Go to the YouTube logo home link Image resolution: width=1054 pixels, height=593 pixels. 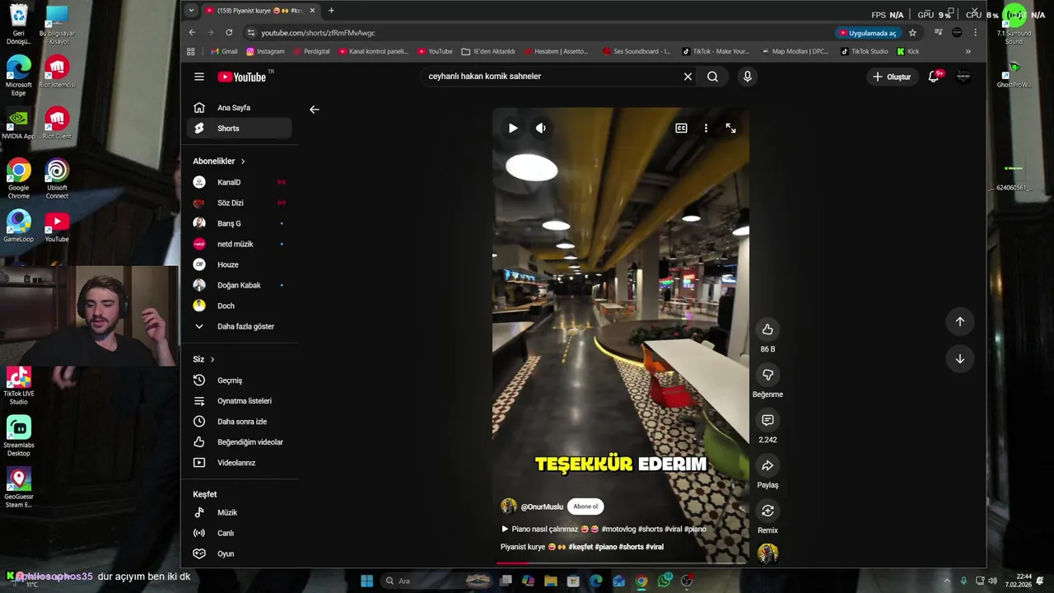(242, 77)
